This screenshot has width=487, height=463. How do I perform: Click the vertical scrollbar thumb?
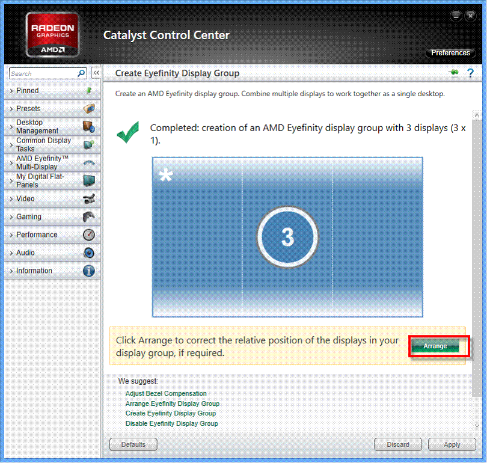tap(477, 259)
